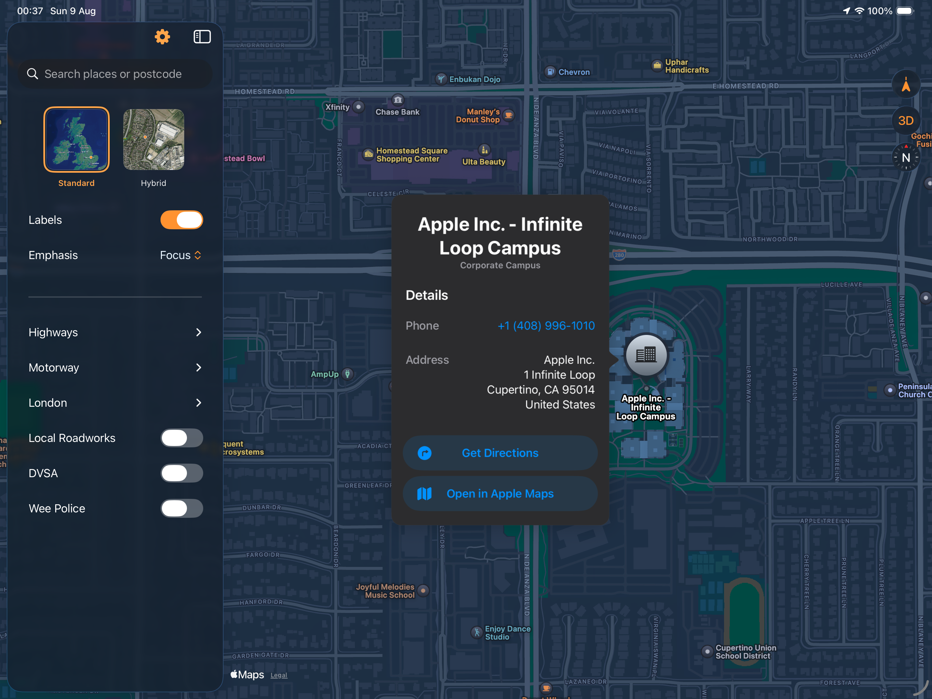Tap the search magnifying glass icon
The image size is (932, 699).
coord(33,74)
